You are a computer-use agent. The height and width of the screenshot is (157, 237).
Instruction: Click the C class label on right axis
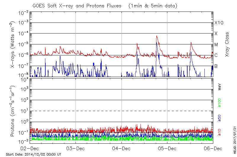click(216, 55)
